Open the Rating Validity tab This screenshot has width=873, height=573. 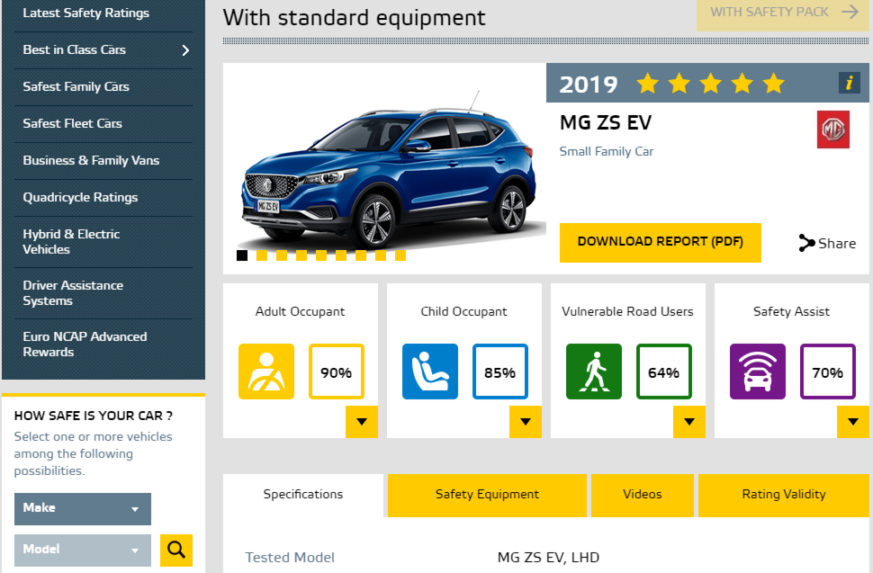(x=783, y=495)
